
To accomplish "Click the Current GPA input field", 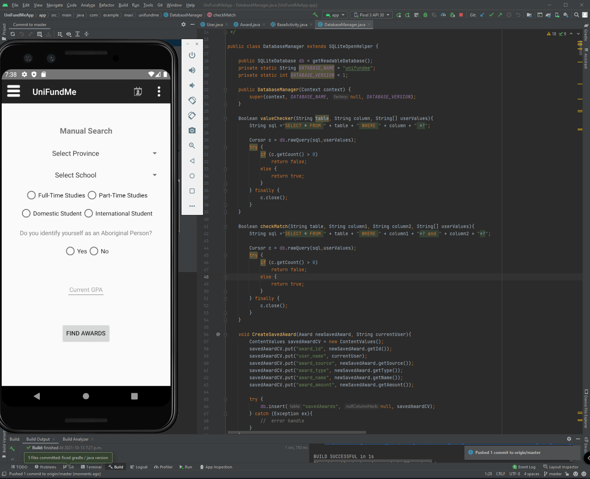I will click(x=86, y=290).
